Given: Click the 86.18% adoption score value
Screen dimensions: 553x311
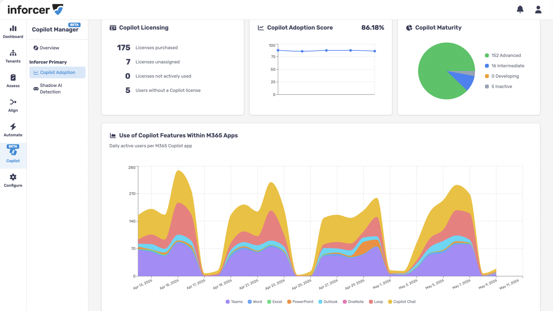Looking at the screenshot, I should coord(373,28).
